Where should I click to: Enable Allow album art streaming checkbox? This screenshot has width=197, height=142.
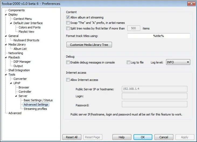pos(68,17)
